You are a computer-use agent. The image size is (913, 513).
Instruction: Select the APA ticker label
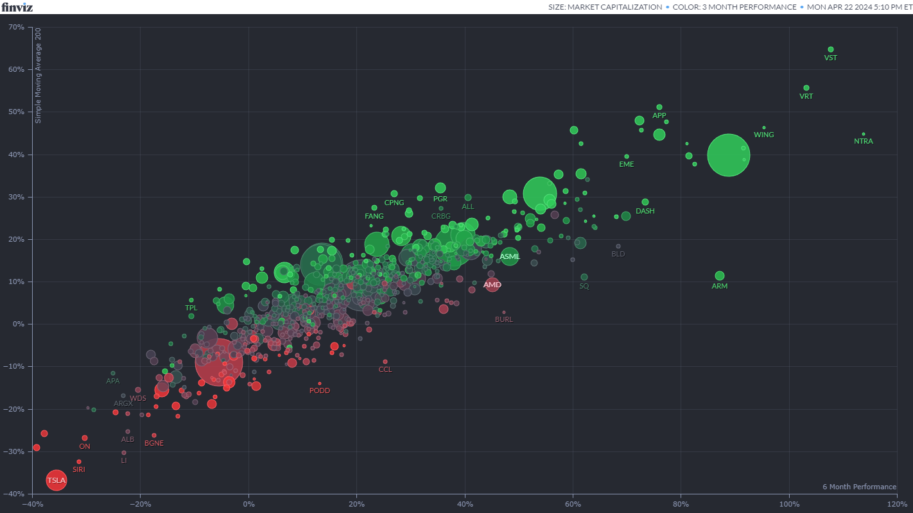coord(113,381)
